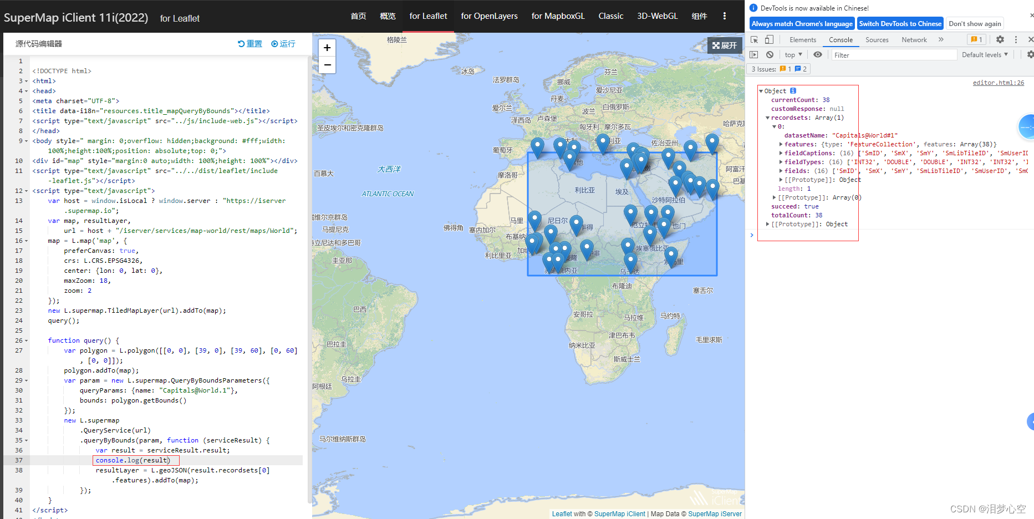1034x519 pixels.
Task: Expand the features property
Action: [781, 144]
